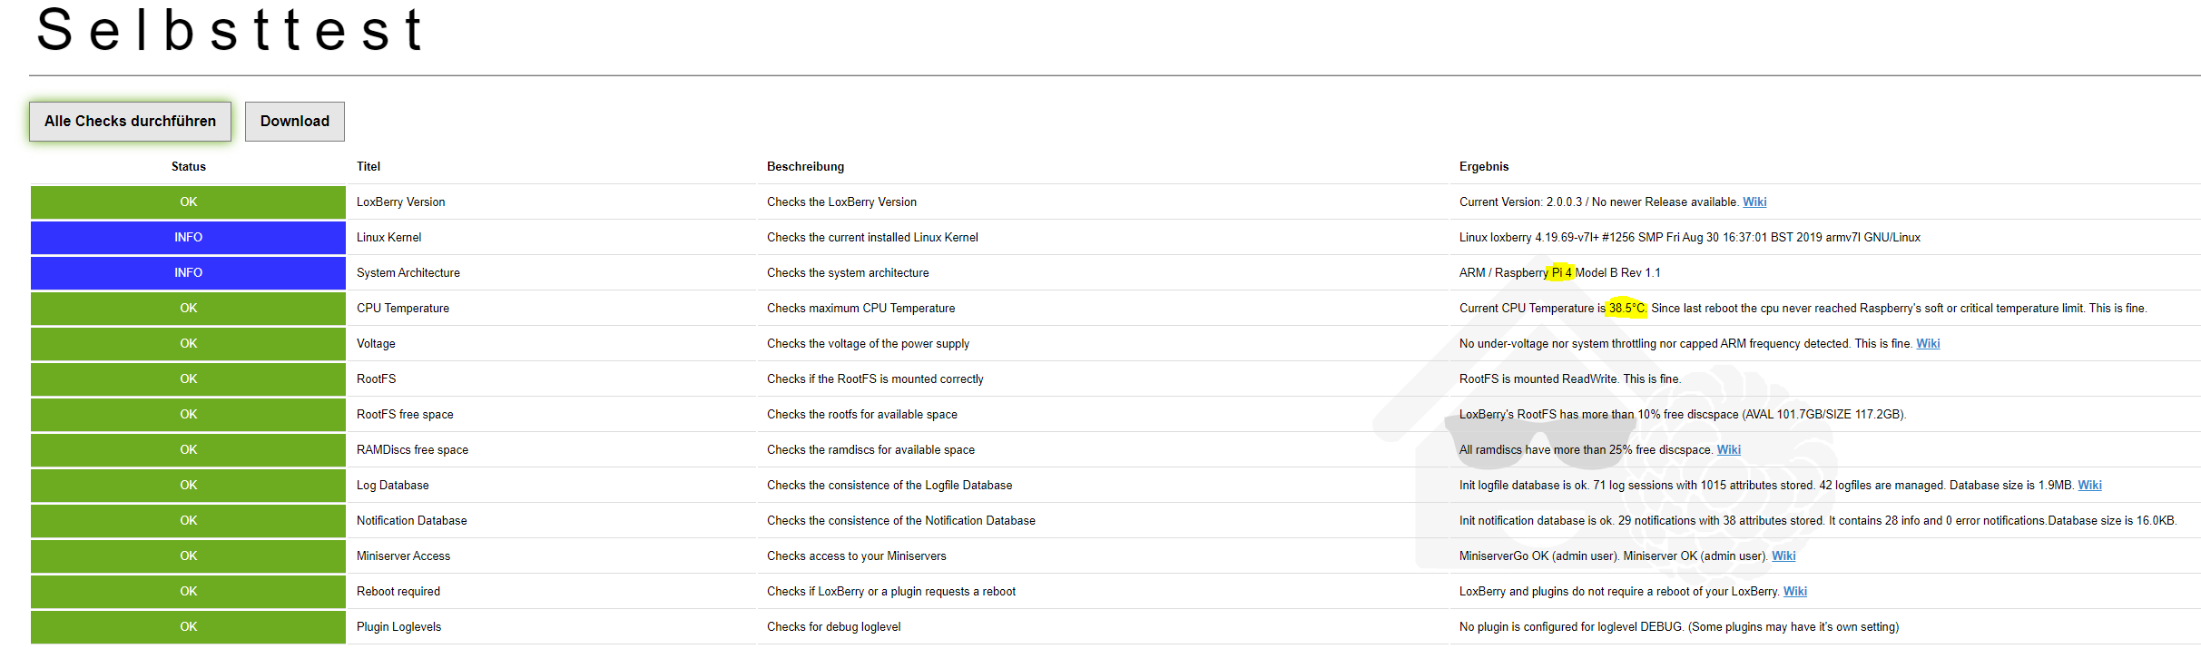Visit the Wiki link for Miniserver Access

(x=1783, y=556)
